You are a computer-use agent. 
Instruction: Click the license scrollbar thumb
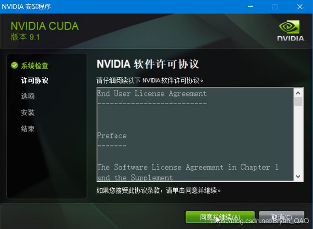(298, 101)
